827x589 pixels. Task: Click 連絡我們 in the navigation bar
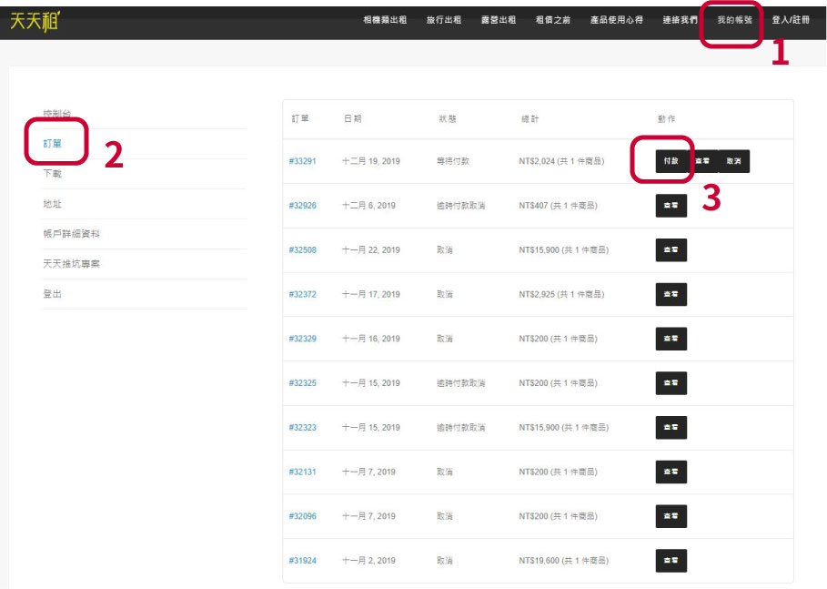tap(680, 20)
